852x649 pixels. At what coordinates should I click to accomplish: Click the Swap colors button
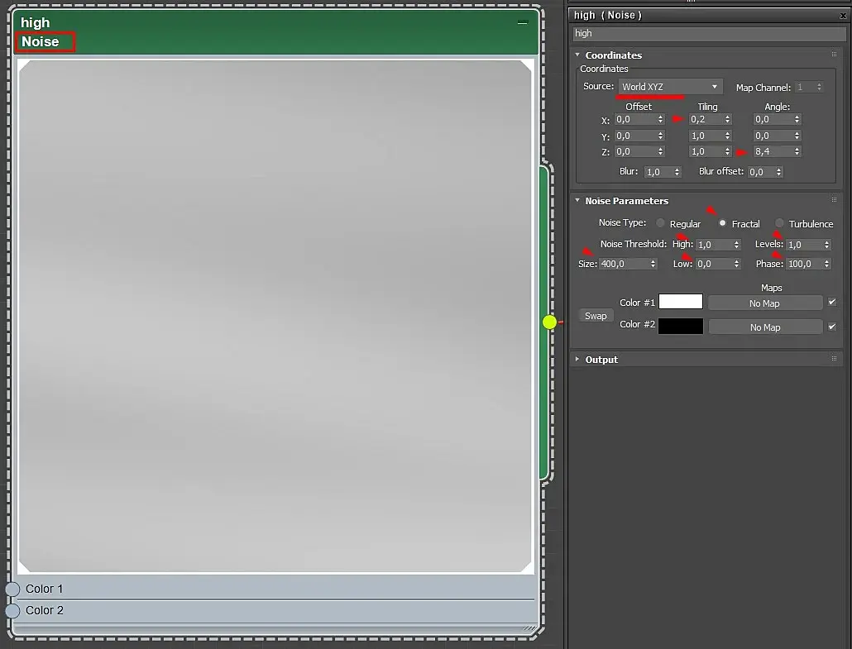pyautogui.click(x=596, y=316)
